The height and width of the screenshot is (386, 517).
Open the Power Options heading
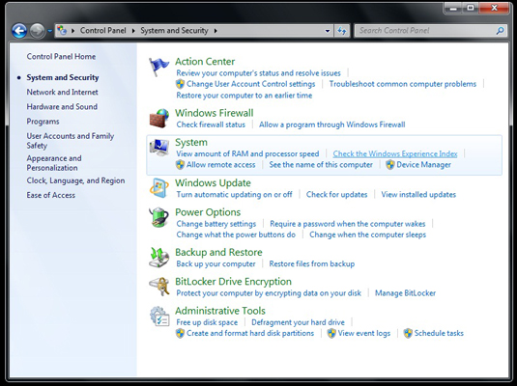tap(208, 212)
